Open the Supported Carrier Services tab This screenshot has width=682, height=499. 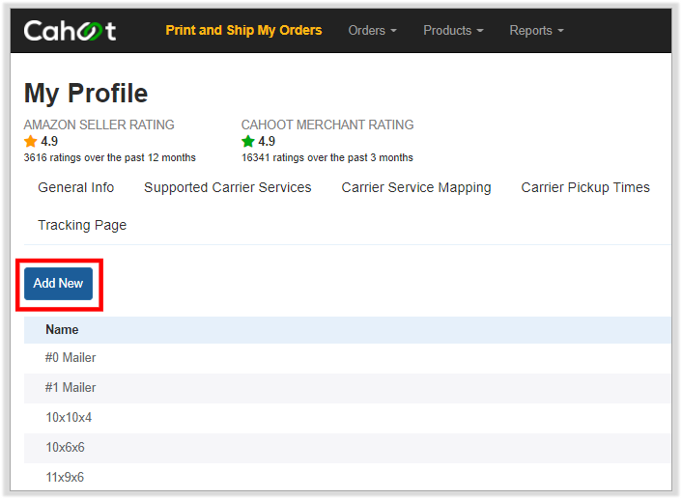pos(227,187)
